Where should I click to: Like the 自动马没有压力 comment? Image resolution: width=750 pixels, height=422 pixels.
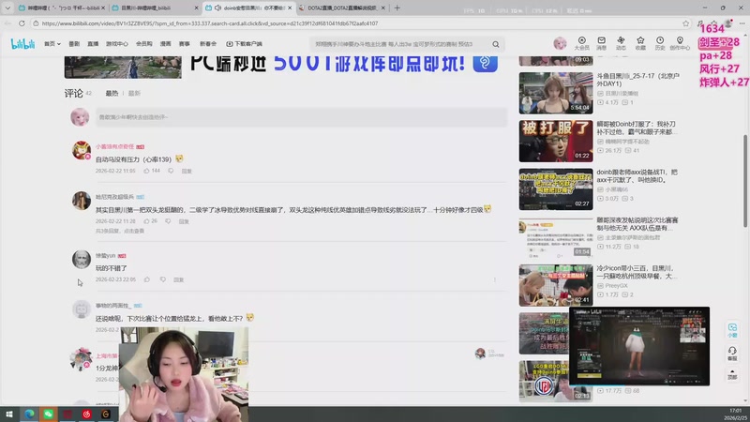(147, 171)
